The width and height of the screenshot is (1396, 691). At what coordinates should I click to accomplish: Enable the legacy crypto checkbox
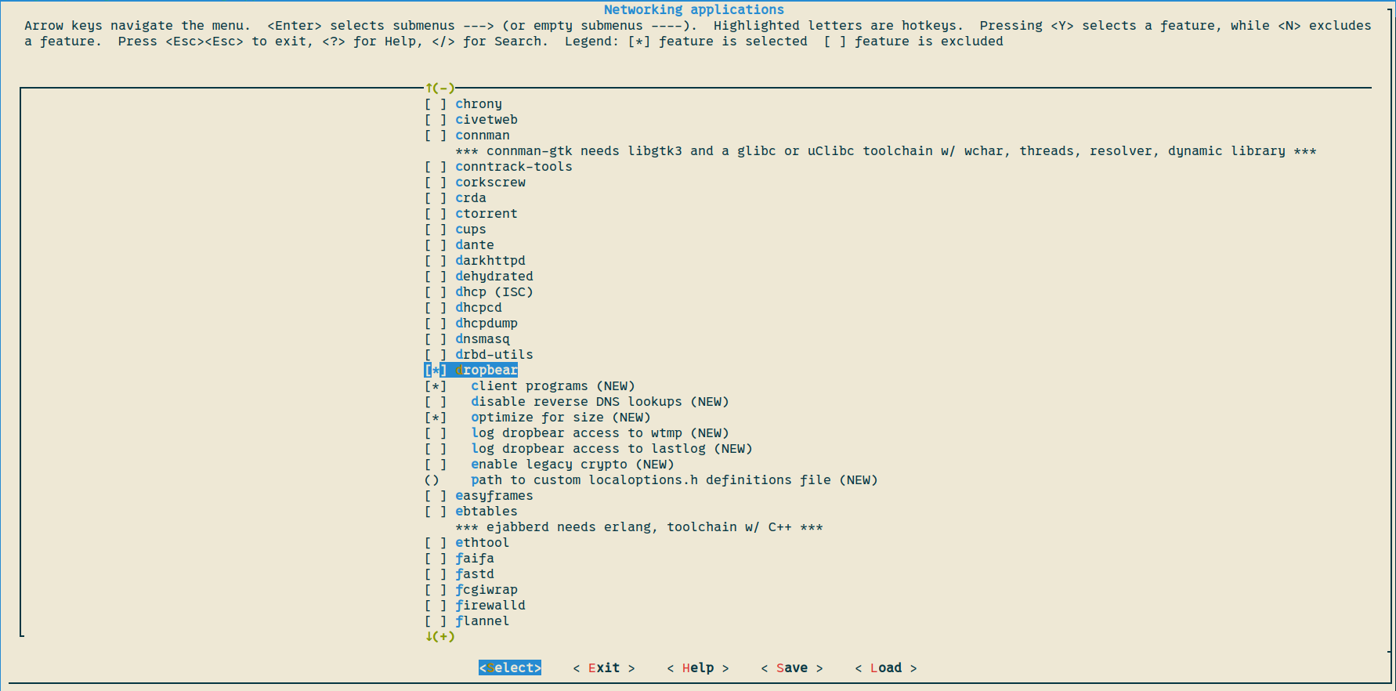pyautogui.click(x=436, y=464)
